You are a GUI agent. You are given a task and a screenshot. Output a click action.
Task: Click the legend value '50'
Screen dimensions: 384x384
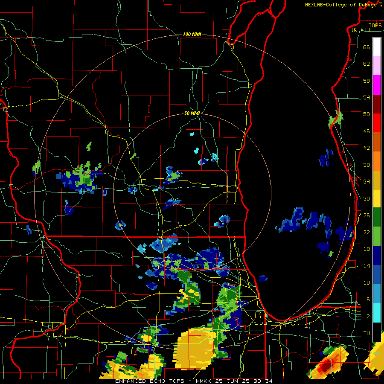click(367, 114)
